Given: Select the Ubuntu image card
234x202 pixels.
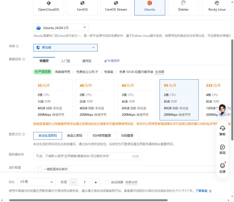Looking at the screenshot, I should [150, 7].
